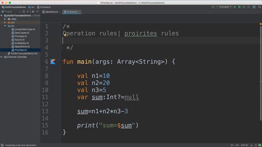Open the green inspector icon in status bar
This screenshot has width=262, height=147.
260,145
